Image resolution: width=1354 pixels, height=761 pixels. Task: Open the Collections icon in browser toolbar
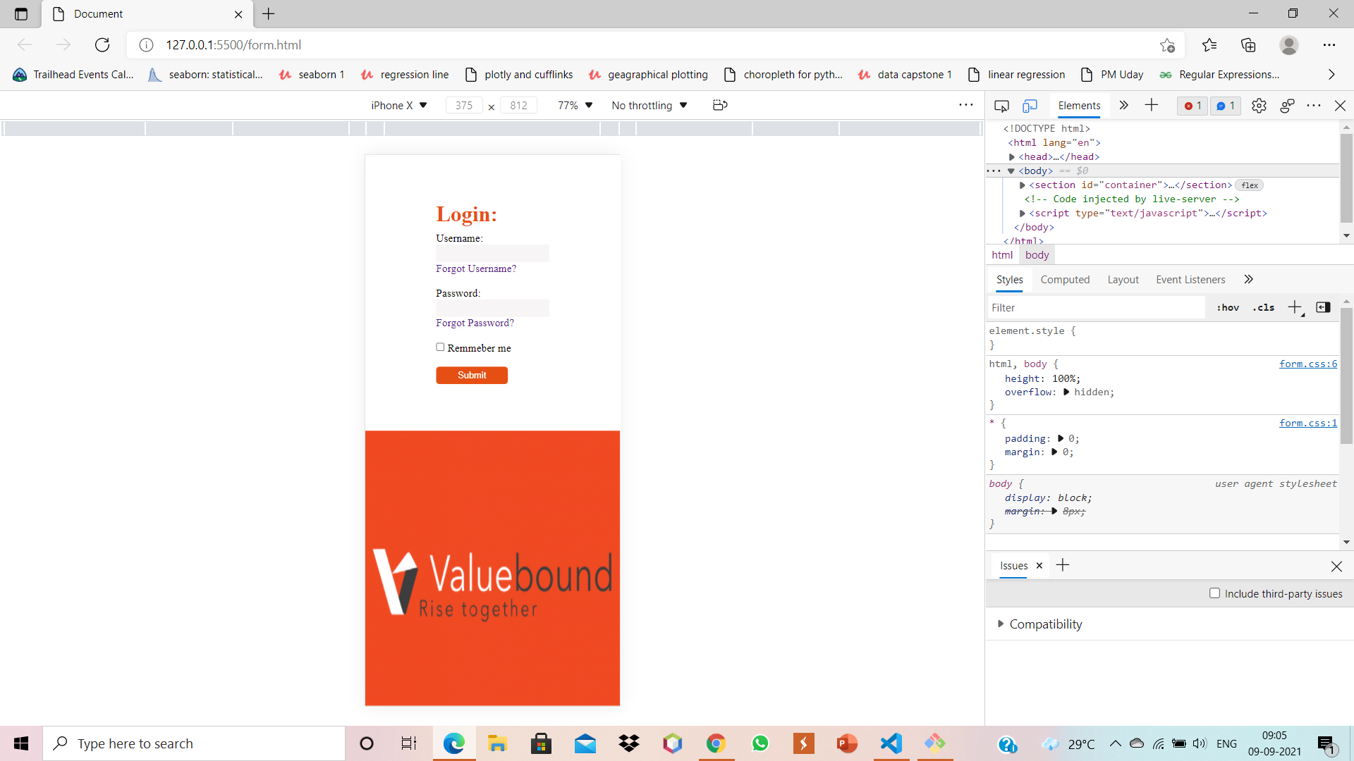(1249, 44)
